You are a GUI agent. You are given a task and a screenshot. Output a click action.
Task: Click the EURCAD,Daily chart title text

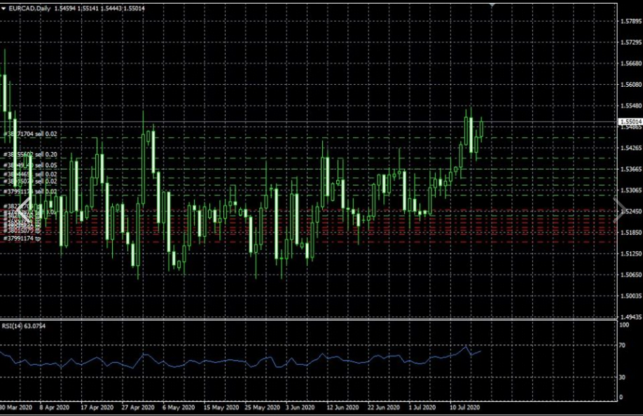[x=29, y=8]
